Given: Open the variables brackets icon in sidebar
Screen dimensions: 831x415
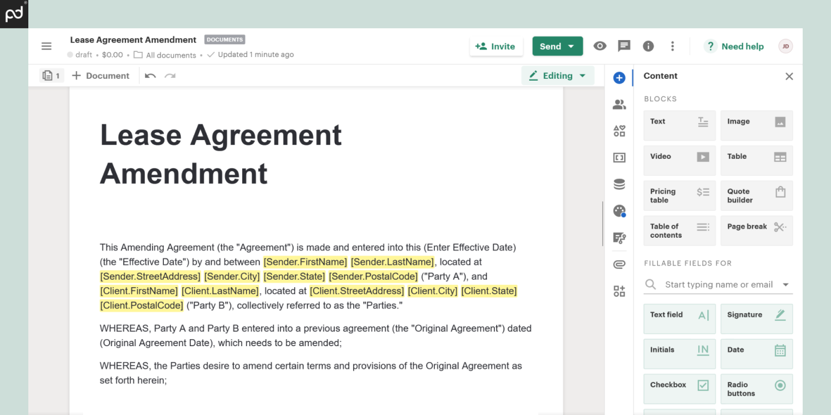Looking at the screenshot, I should click(619, 158).
